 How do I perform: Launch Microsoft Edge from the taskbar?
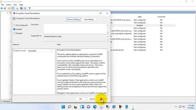pos(95,107)
